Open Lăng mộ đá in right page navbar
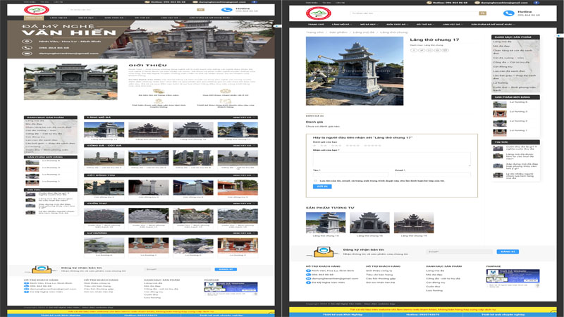Screen dimensions: 564x317 (x=342, y=25)
